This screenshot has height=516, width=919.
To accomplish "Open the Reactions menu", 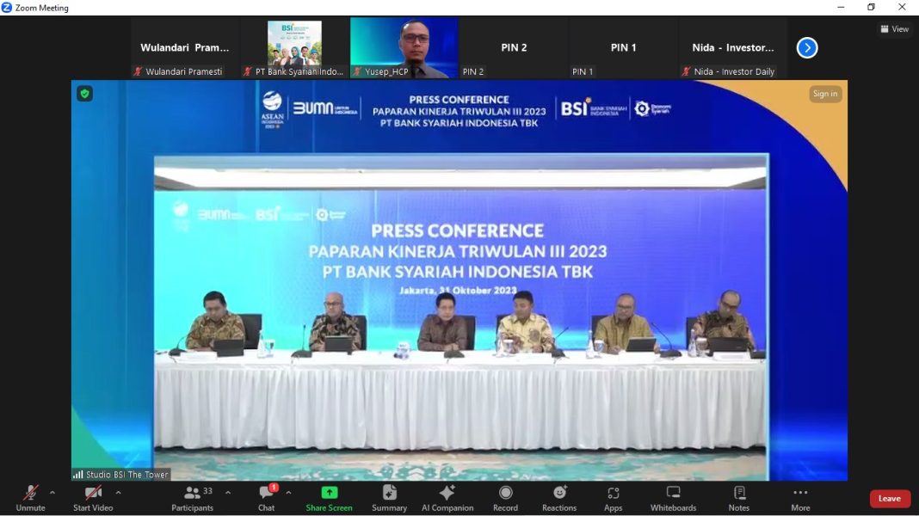I will 559,499.
